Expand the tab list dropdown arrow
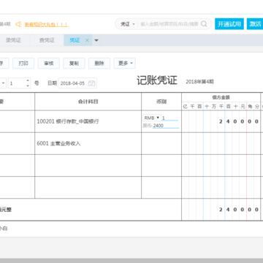This screenshot has width=263, height=263. (96, 40)
